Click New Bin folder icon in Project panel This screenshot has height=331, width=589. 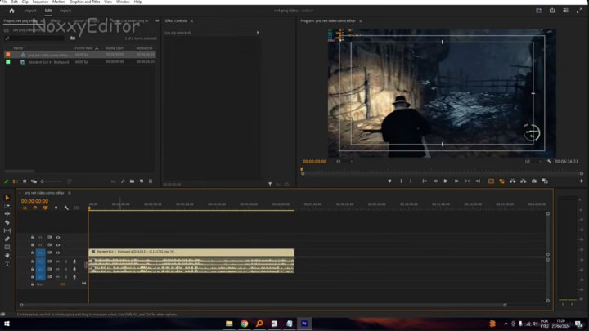132,181
